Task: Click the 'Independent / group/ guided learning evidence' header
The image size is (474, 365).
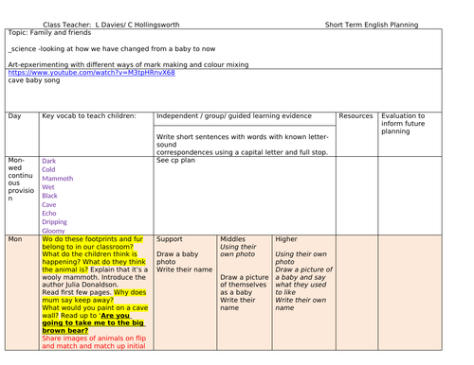Action: tap(234, 116)
